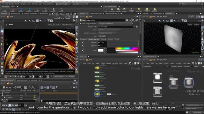Open the node info icon in parameters
Viewport: 204px width, 114px height.
pos(137,20)
